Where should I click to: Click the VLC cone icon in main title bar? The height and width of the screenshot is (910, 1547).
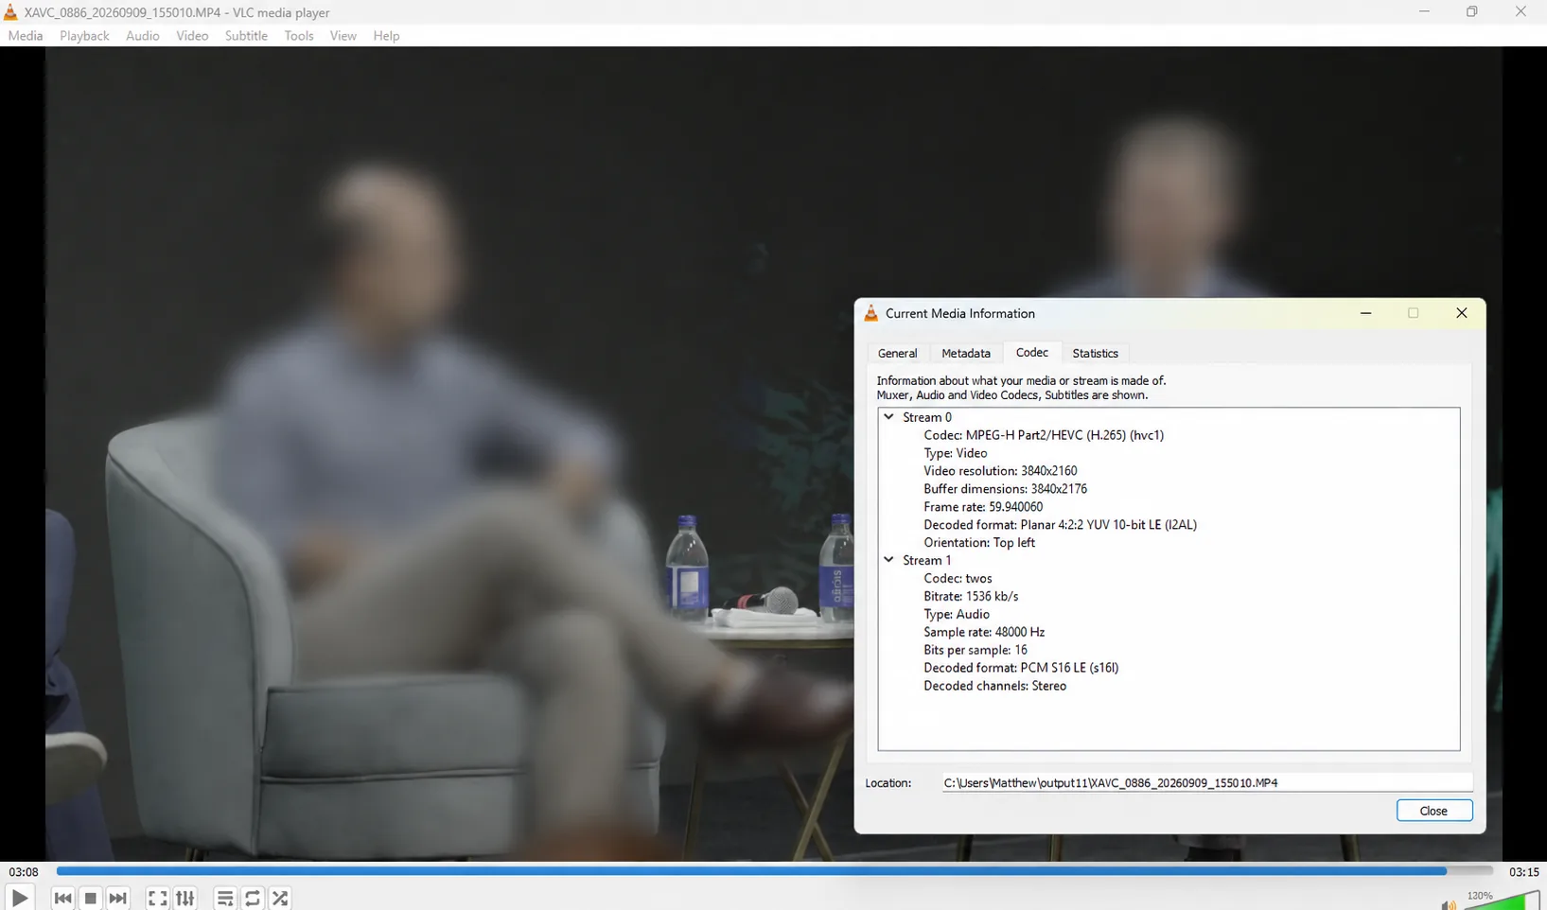[10, 12]
